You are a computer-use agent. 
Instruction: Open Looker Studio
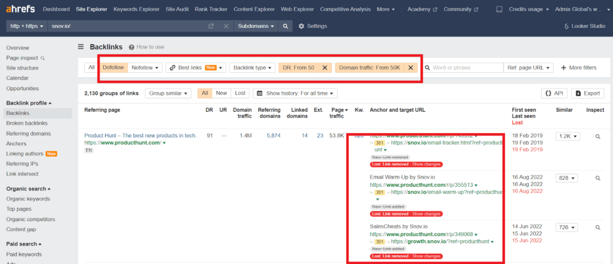point(585,26)
